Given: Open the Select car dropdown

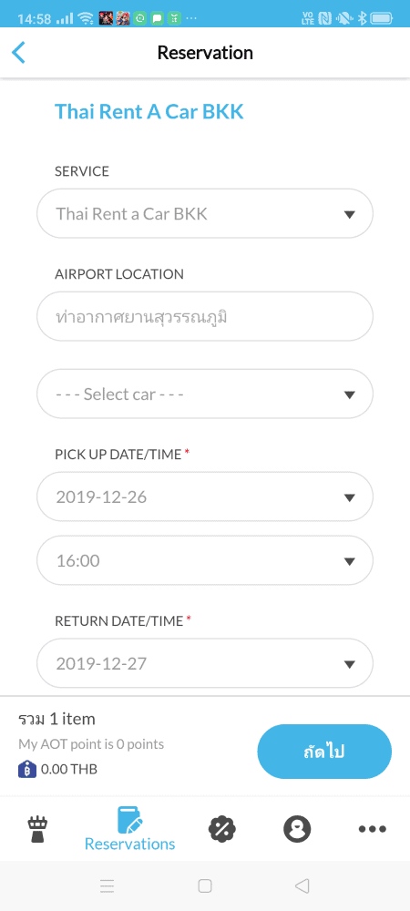Looking at the screenshot, I should point(205,394).
